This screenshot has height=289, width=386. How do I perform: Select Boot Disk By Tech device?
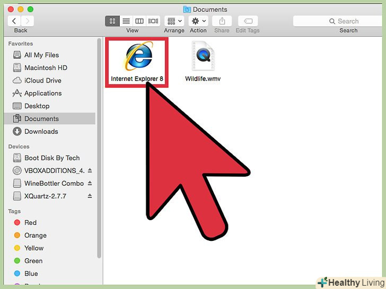tap(49, 158)
